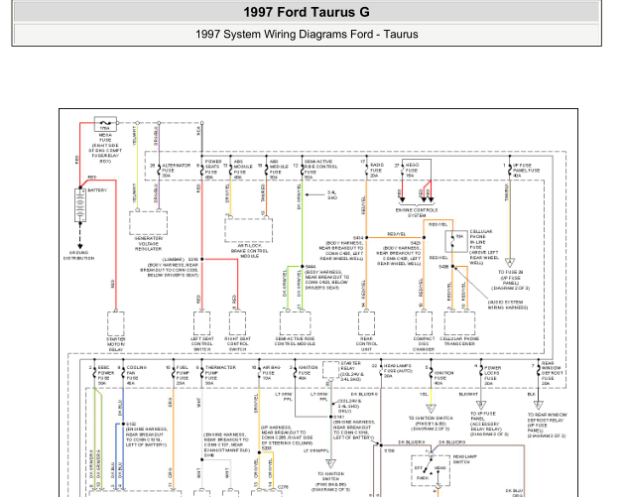Click the triangle connector above 'TO IGNITION SWITCH (PINS B1 & B3)'
This screenshot has height=497, width=625.
tap(431, 409)
